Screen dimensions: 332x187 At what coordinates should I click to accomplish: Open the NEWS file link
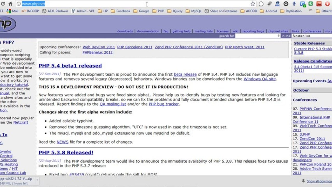point(63,142)
